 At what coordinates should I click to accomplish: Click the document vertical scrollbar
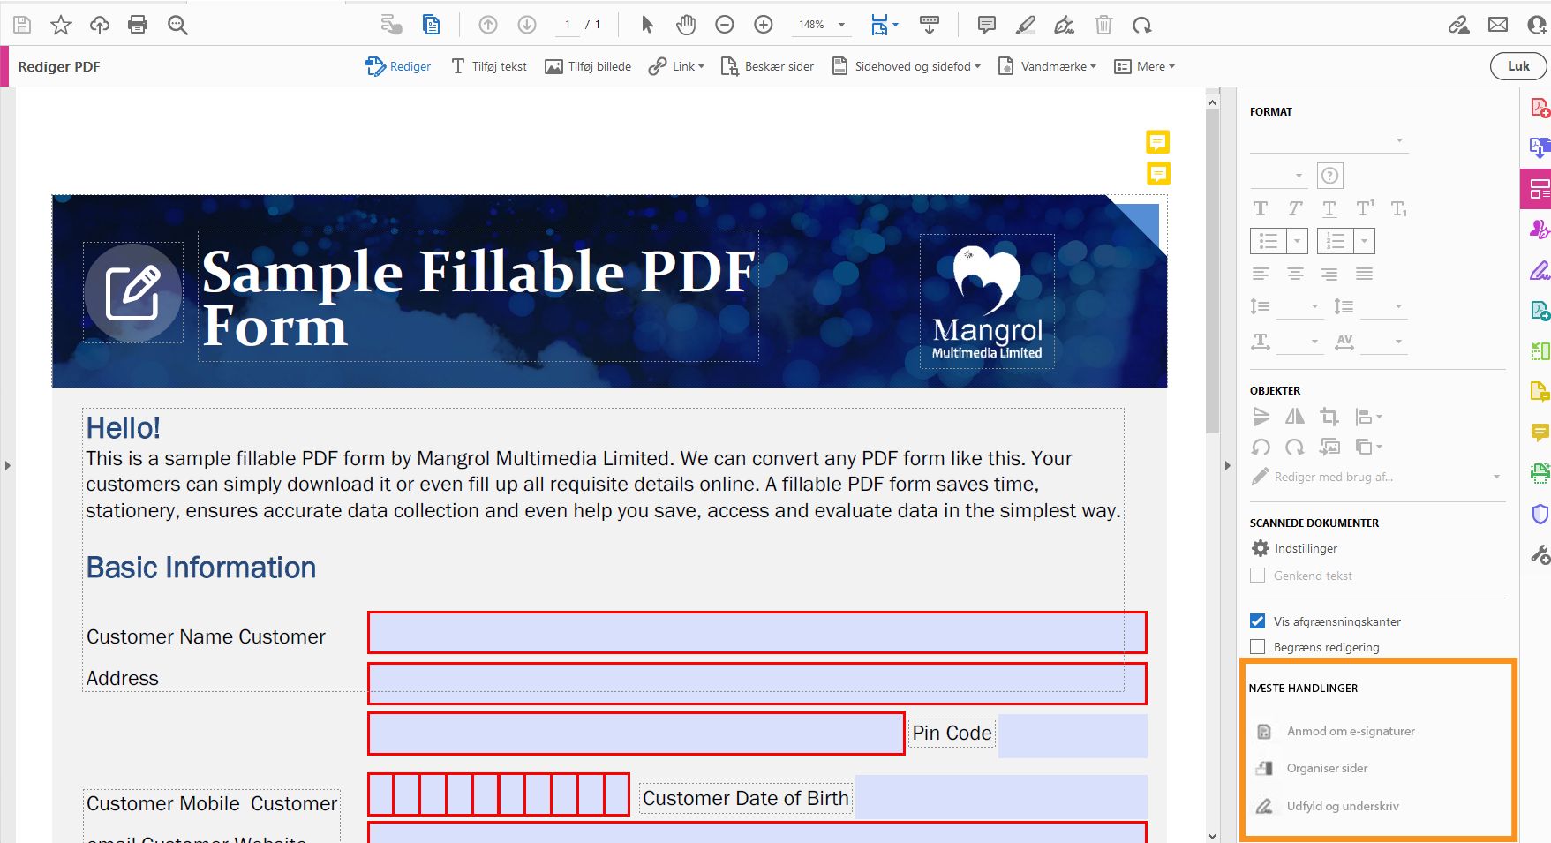pos(1212,270)
